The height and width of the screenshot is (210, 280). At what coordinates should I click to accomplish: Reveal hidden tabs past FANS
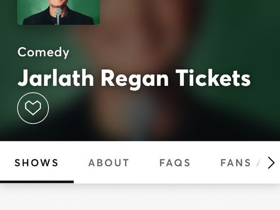[x=271, y=163]
